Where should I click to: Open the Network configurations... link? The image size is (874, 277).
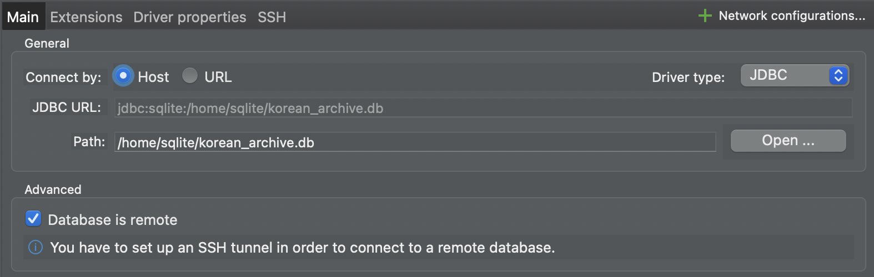792,16
